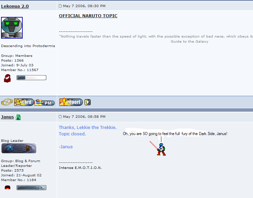Send a PM to Lekonua 2.0
Image resolution: width=253 pixels, height=198 pixels.
tap(45, 103)
